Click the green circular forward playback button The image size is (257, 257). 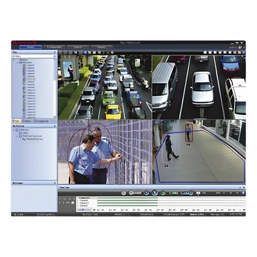(x=163, y=193)
